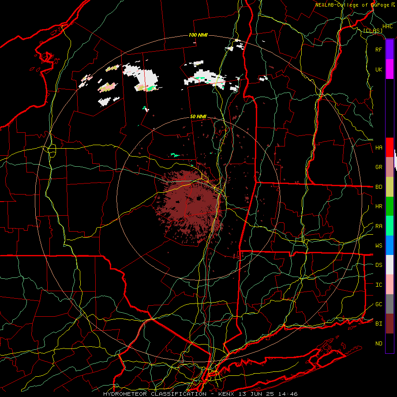Image resolution: width=397 pixels, height=397 pixels.
Task: Click the radar site center dot
Action: click(x=198, y=198)
